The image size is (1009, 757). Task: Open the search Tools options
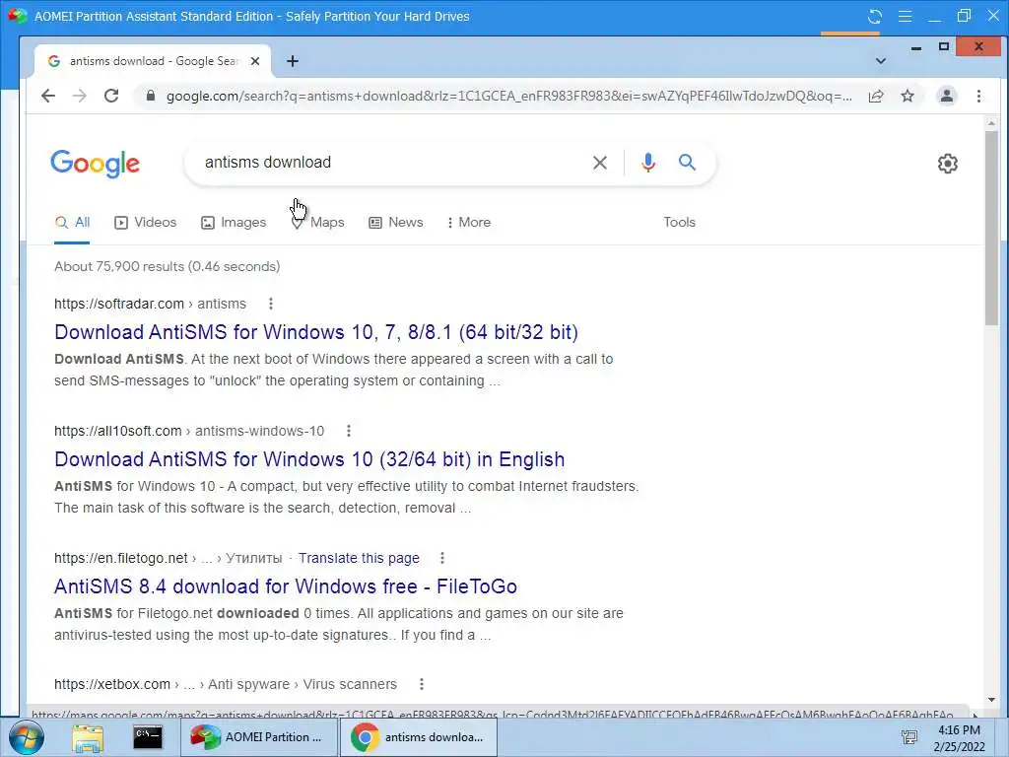[x=680, y=223]
